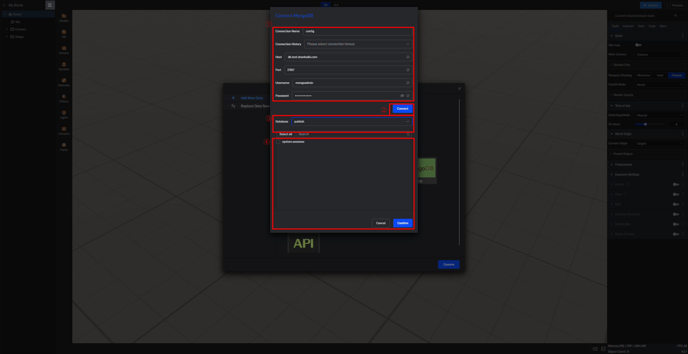Screen dimensions: 688x354
Task: Expand the Render Quality section
Action: tap(647, 95)
